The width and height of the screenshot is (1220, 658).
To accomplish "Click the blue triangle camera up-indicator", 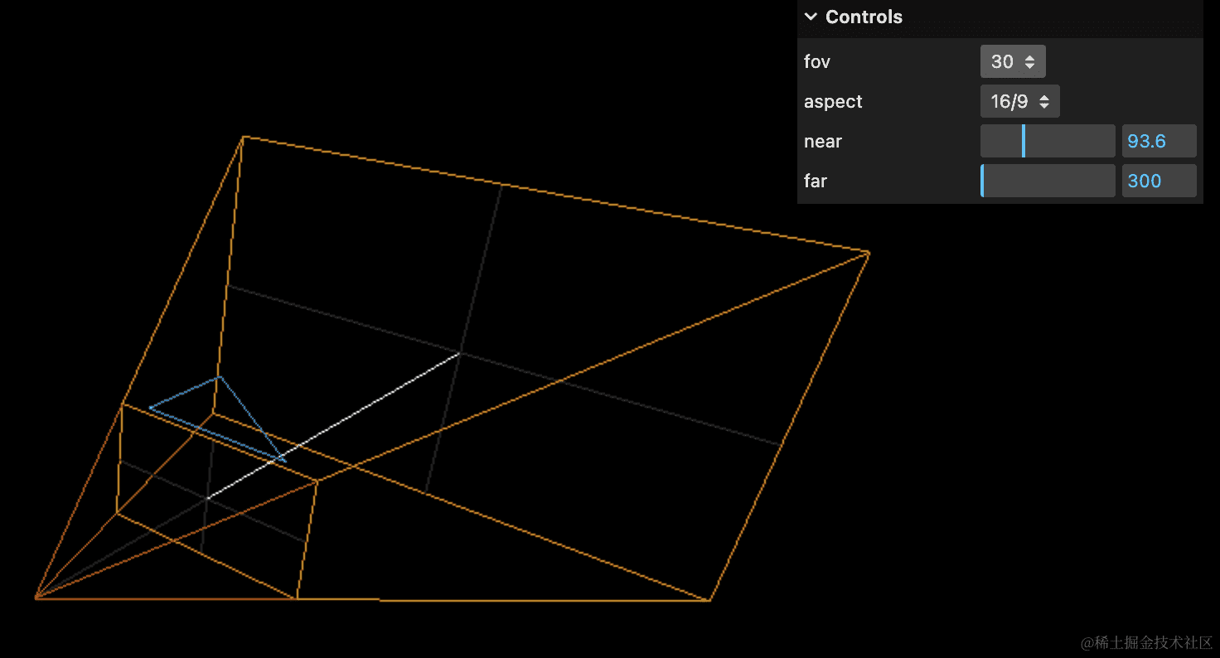I will 219,378.
